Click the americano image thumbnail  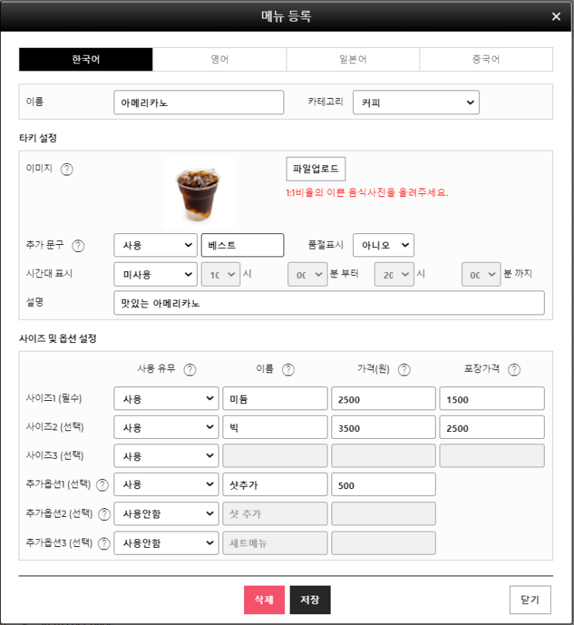[x=199, y=193]
